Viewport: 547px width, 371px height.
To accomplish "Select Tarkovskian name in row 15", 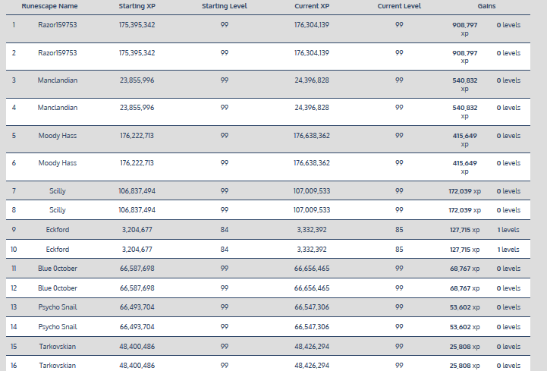I will [58, 346].
